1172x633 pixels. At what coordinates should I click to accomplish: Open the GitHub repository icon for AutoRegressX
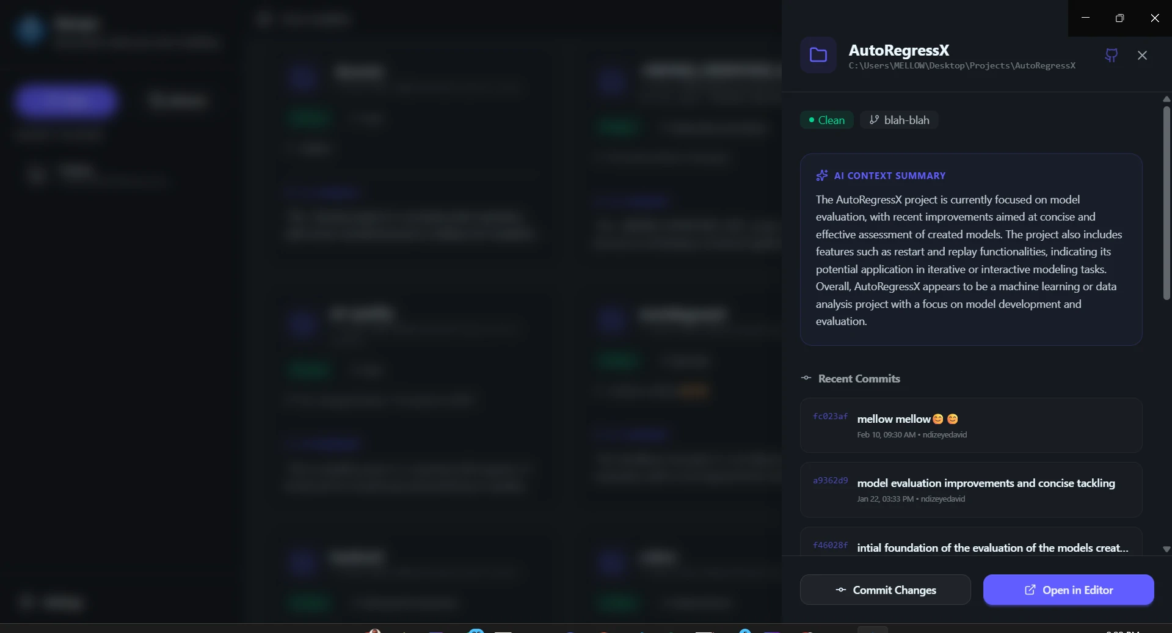(1111, 56)
